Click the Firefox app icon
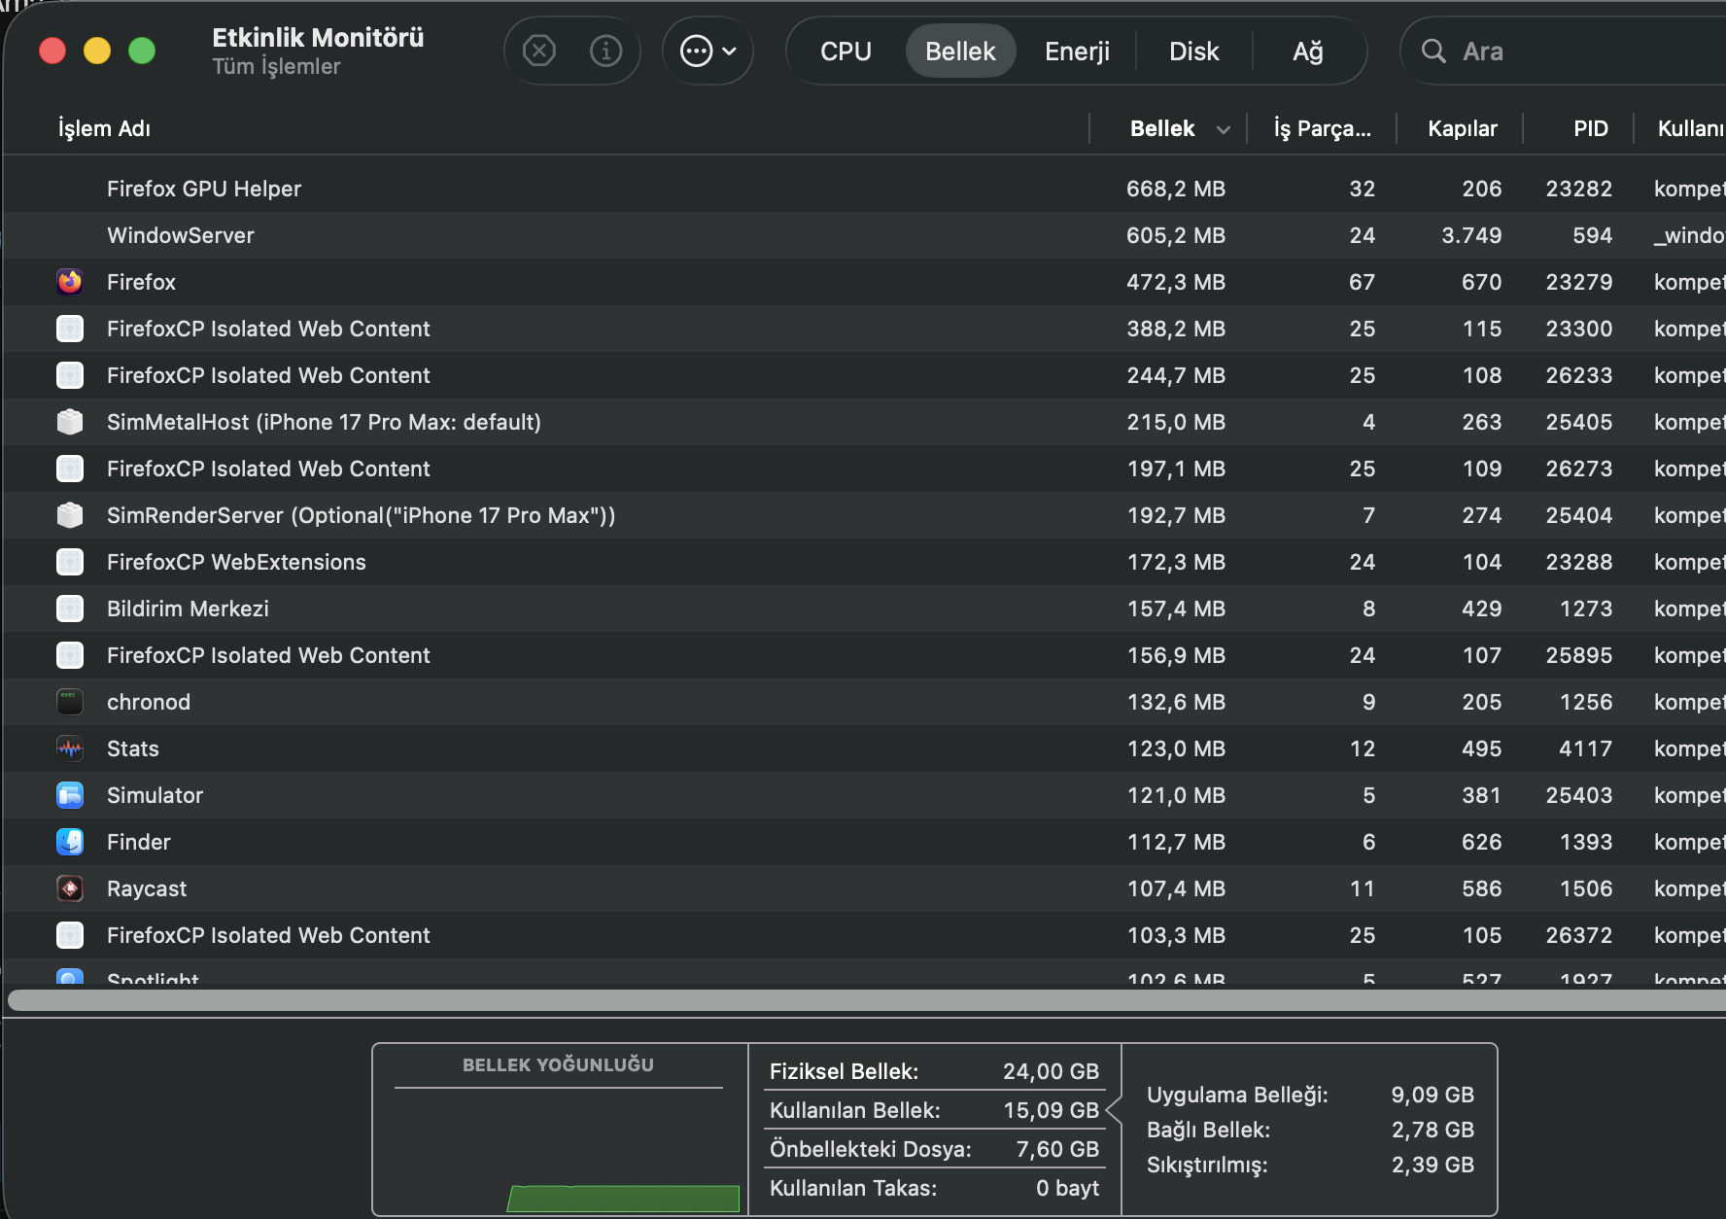 [x=70, y=282]
